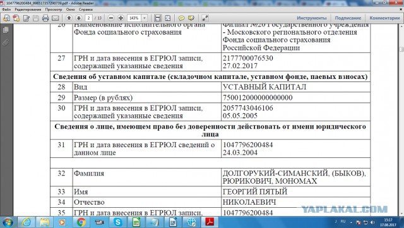
Task: Click the Windows Start button
Action: pyautogui.click(x=7, y=222)
